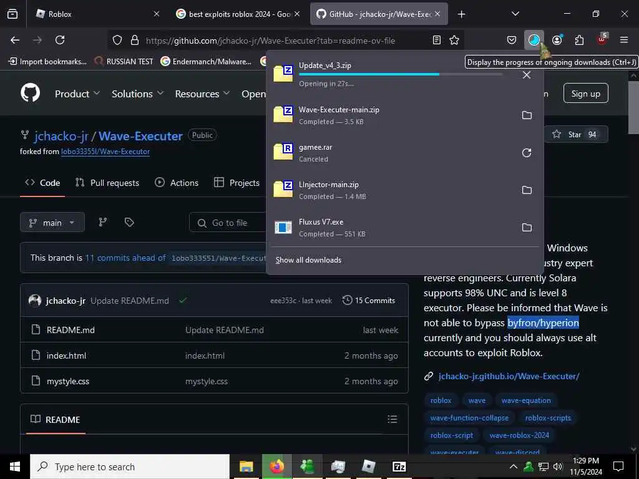Click the downloads progress toolbar icon
The image size is (639, 479).
pyautogui.click(x=534, y=40)
